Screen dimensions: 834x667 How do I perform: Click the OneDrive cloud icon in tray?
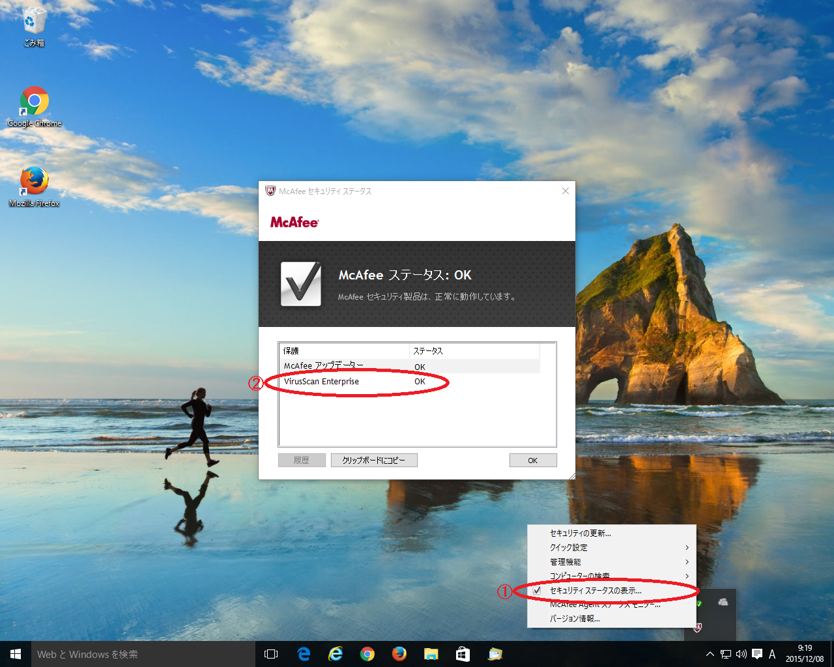(723, 603)
